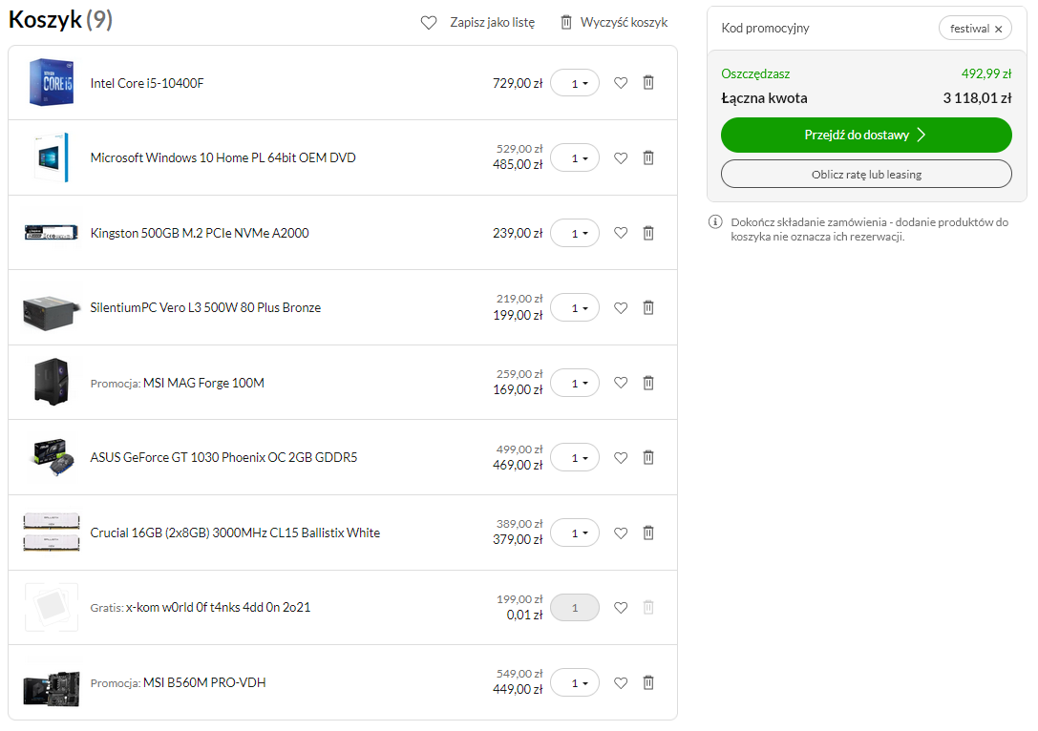Delete MSI B560M PRO-VDH from cart
The width and height of the screenshot is (1038, 731).
click(x=648, y=682)
